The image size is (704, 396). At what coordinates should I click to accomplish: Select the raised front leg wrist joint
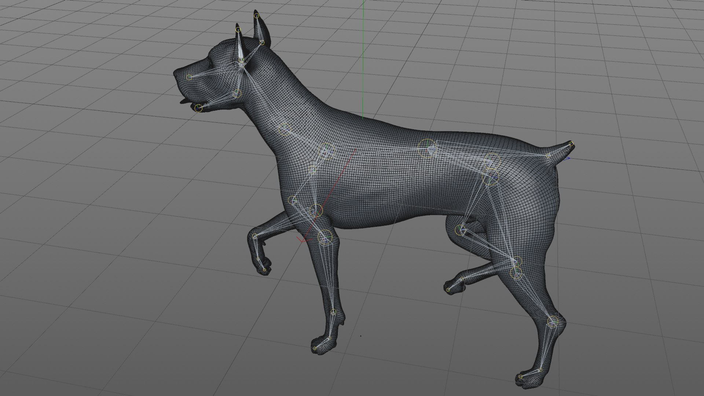(x=254, y=236)
